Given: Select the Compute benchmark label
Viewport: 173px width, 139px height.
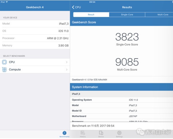Looking at the screenshot, I should pyautogui.click(x=15, y=69).
